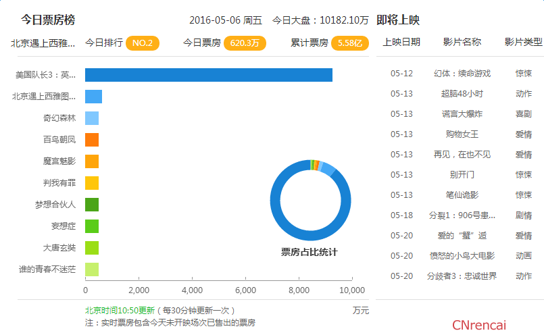
Task: Select the orange 百鸟朝凤 bar
Action: 92,140
